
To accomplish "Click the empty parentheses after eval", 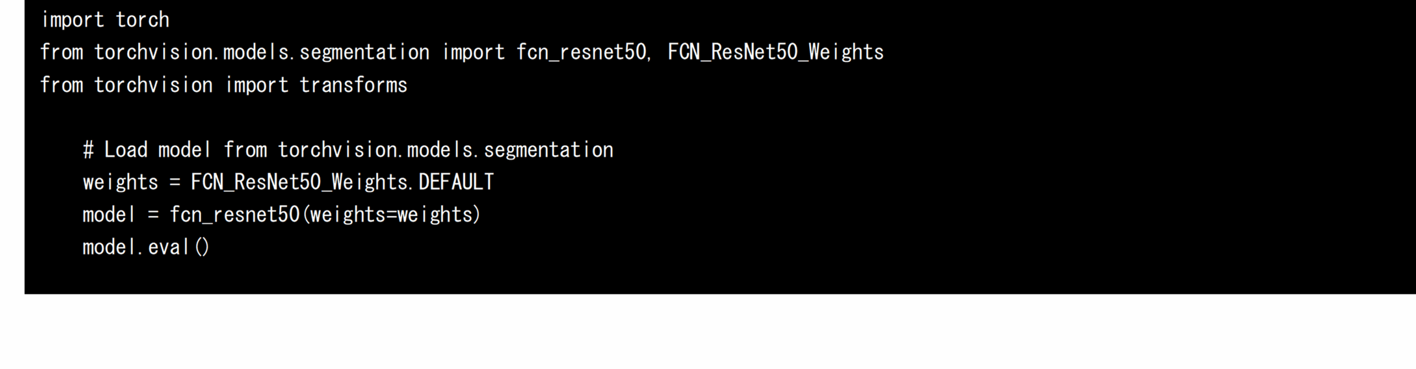I will [x=202, y=247].
